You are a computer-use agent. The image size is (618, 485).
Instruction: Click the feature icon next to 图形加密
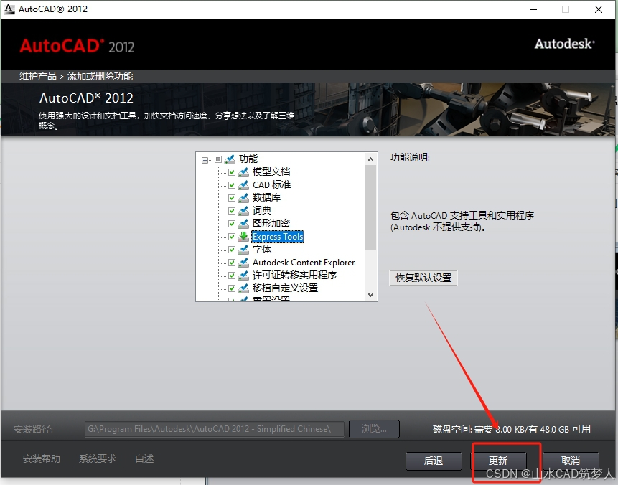tap(243, 224)
